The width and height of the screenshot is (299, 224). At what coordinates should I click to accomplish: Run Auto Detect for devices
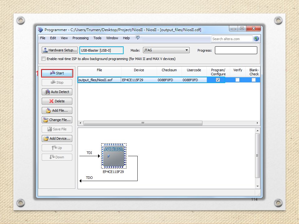(57, 92)
